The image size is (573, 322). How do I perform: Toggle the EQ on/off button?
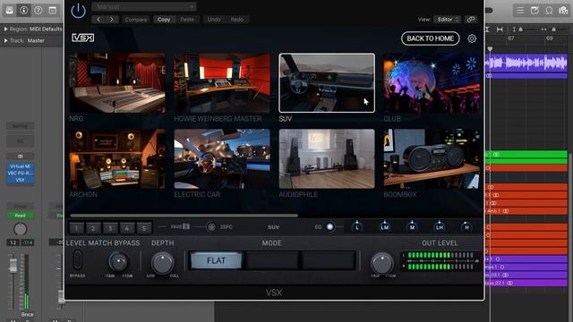(x=330, y=226)
